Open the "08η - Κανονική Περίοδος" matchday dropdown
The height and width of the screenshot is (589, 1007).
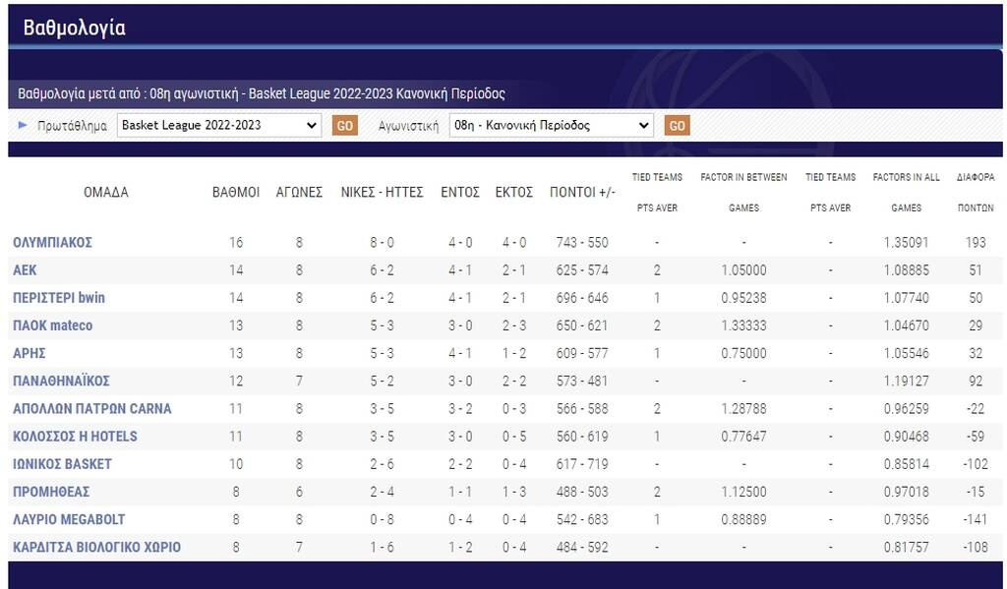pyautogui.click(x=551, y=125)
